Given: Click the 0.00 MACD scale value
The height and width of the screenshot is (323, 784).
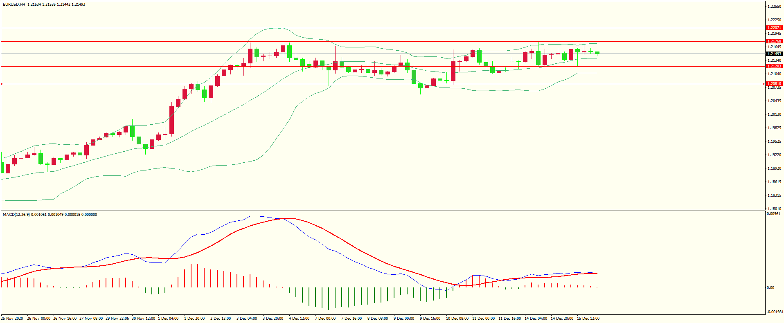Looking at the screenshot, I should (770, 288).
